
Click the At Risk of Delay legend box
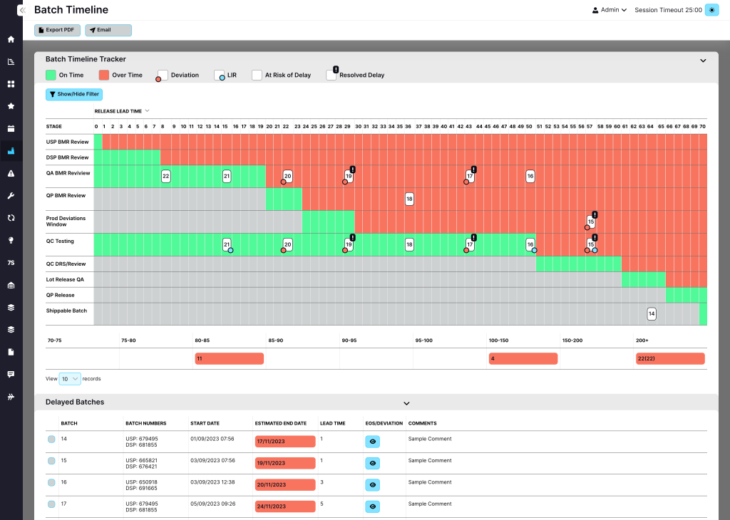257,75
